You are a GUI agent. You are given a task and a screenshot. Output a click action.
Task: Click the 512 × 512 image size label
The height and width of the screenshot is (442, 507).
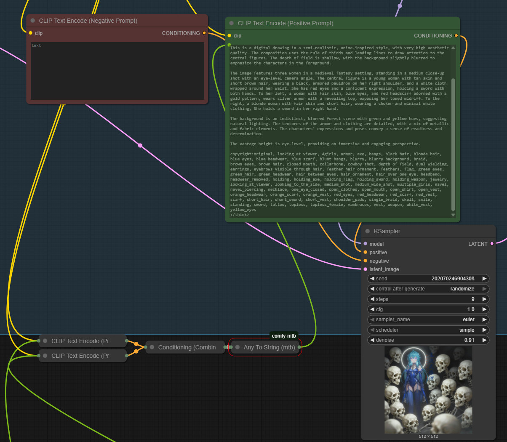click(428, 437)
